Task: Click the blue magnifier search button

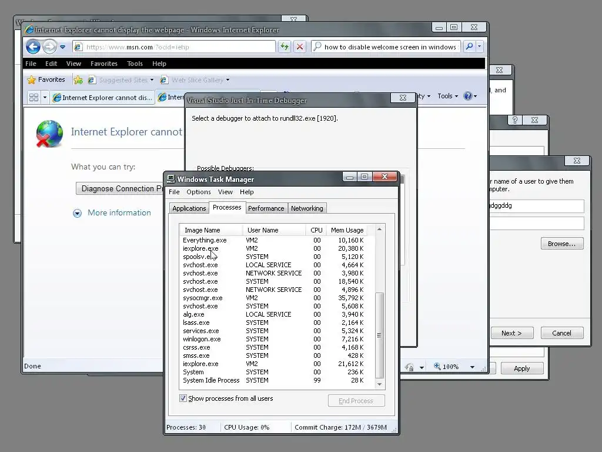Action: [469, 47]
